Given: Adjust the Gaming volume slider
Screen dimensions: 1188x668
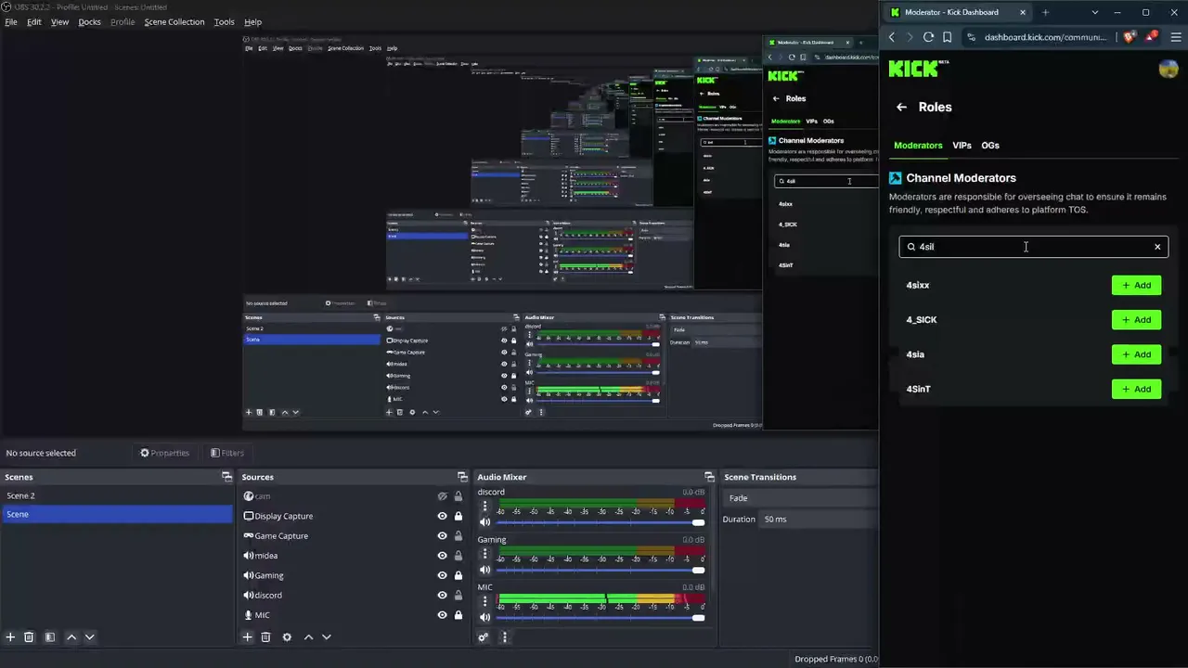Looking at the screenshot, I should (600, 570).
